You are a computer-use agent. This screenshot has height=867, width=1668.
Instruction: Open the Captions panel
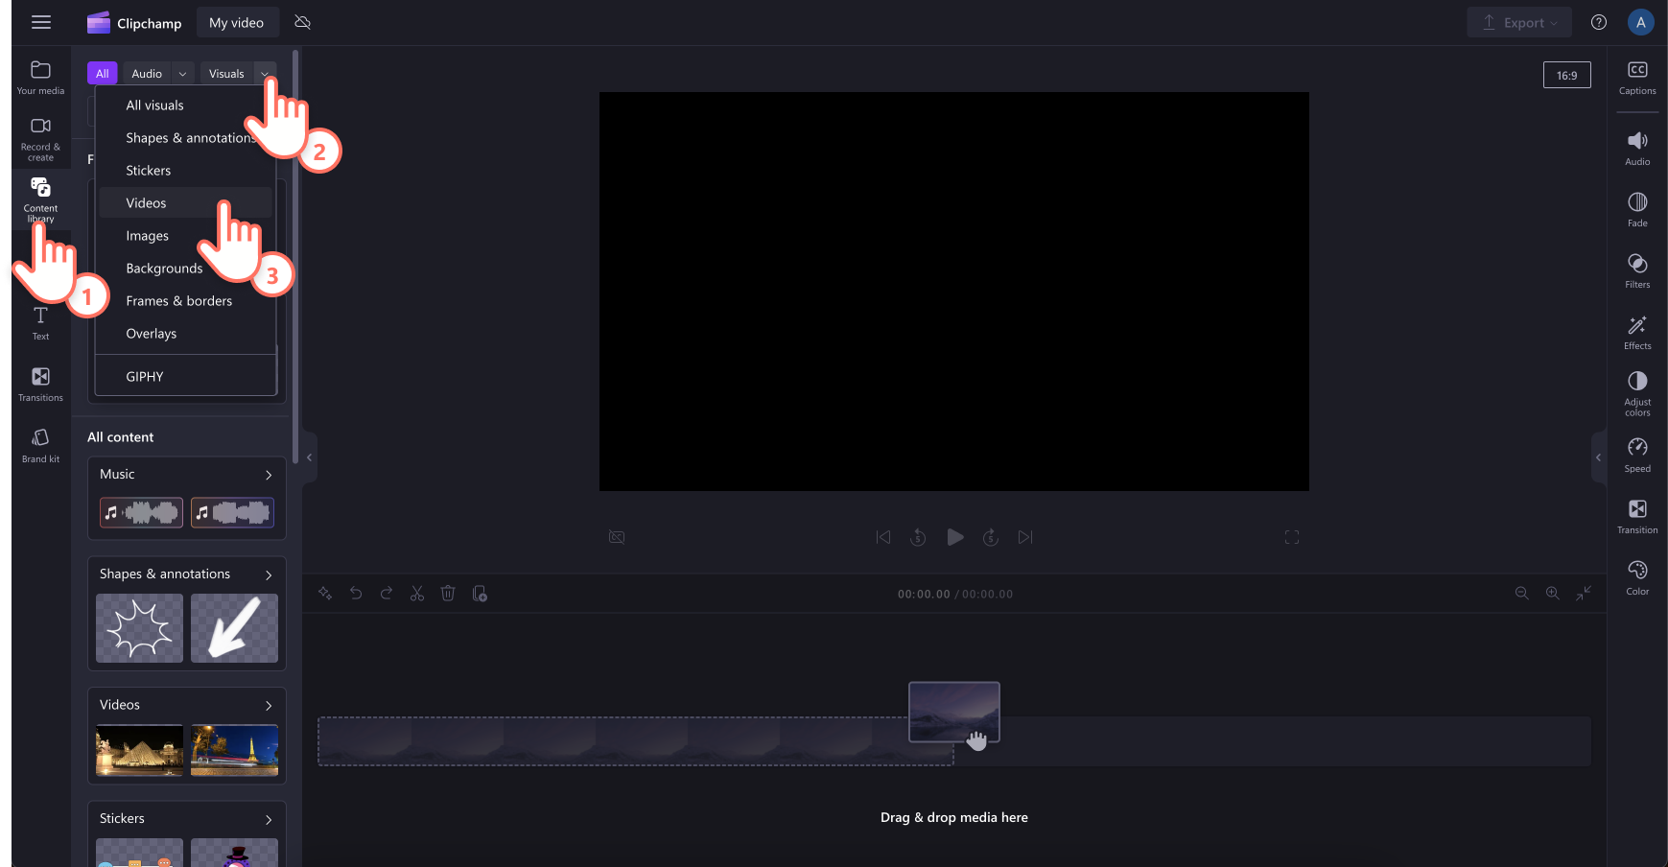[x=1637, y=78]
